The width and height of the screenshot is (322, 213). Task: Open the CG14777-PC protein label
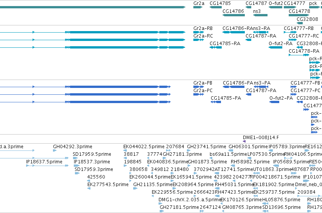(306, 91)
